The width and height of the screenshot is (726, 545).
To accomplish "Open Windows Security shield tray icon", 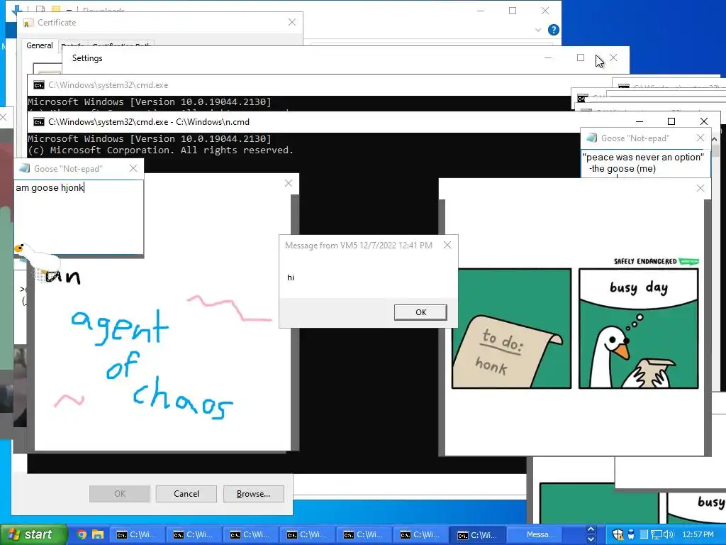I will (x=618, y=534).
